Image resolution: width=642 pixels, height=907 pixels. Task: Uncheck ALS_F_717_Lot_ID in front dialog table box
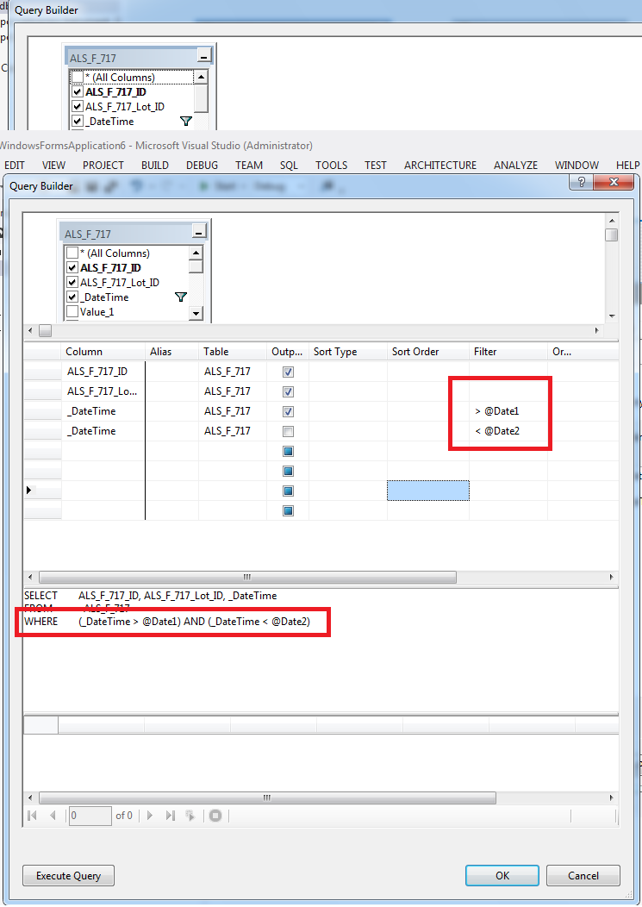(72, 282)
